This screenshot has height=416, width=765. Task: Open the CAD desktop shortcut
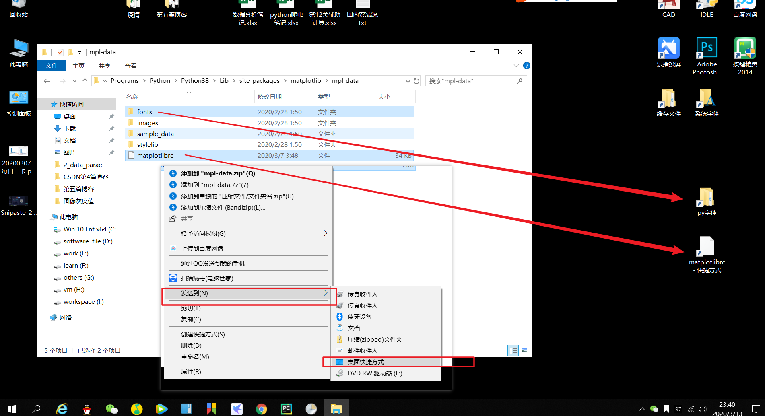click(x=668, y=8)
